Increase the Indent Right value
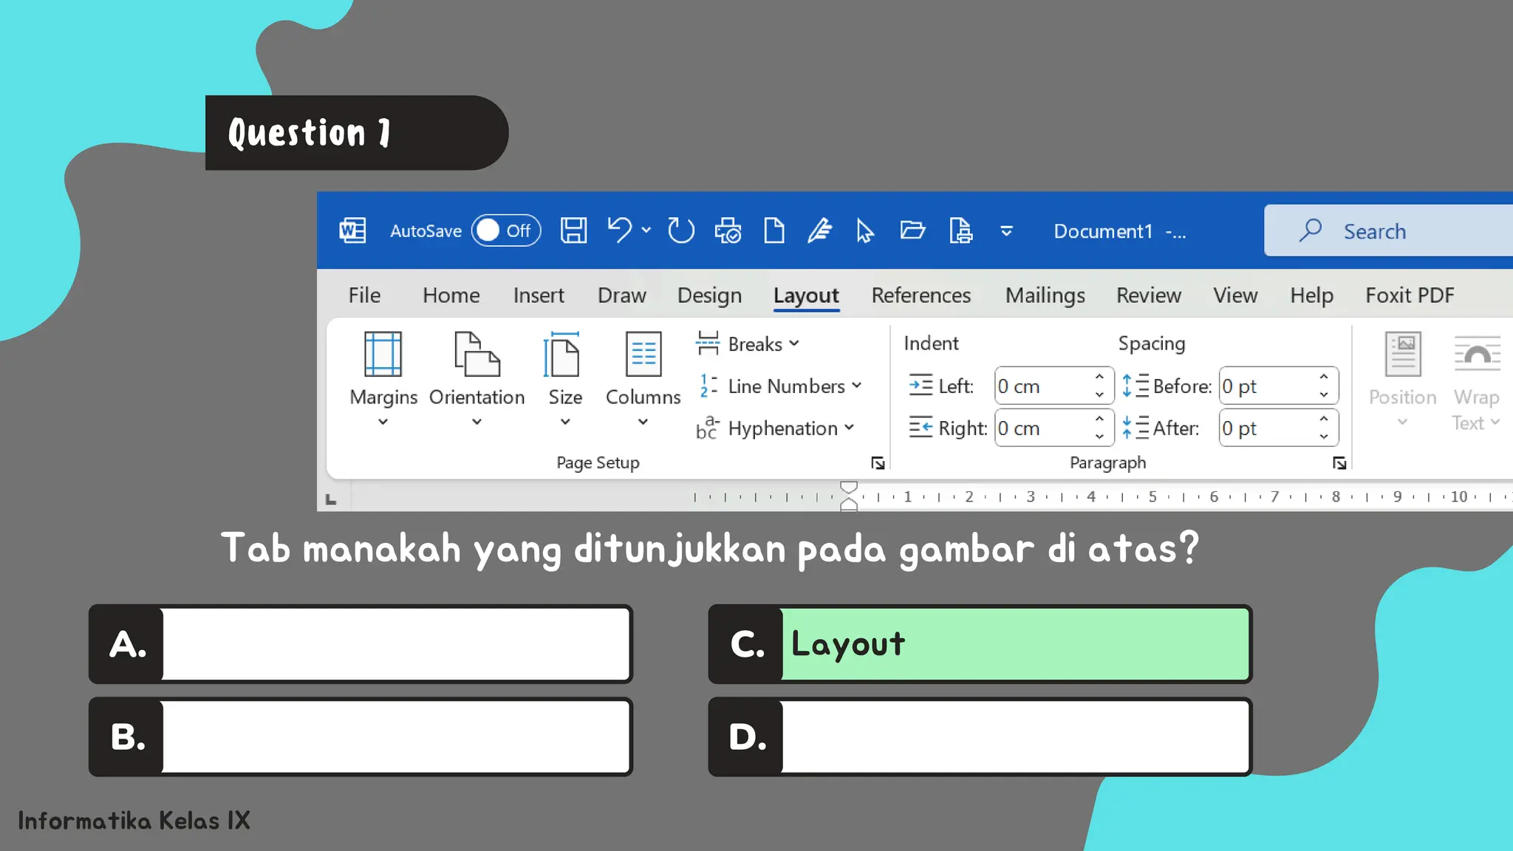Screen dimensions: 1513x851 point(1099,419)
